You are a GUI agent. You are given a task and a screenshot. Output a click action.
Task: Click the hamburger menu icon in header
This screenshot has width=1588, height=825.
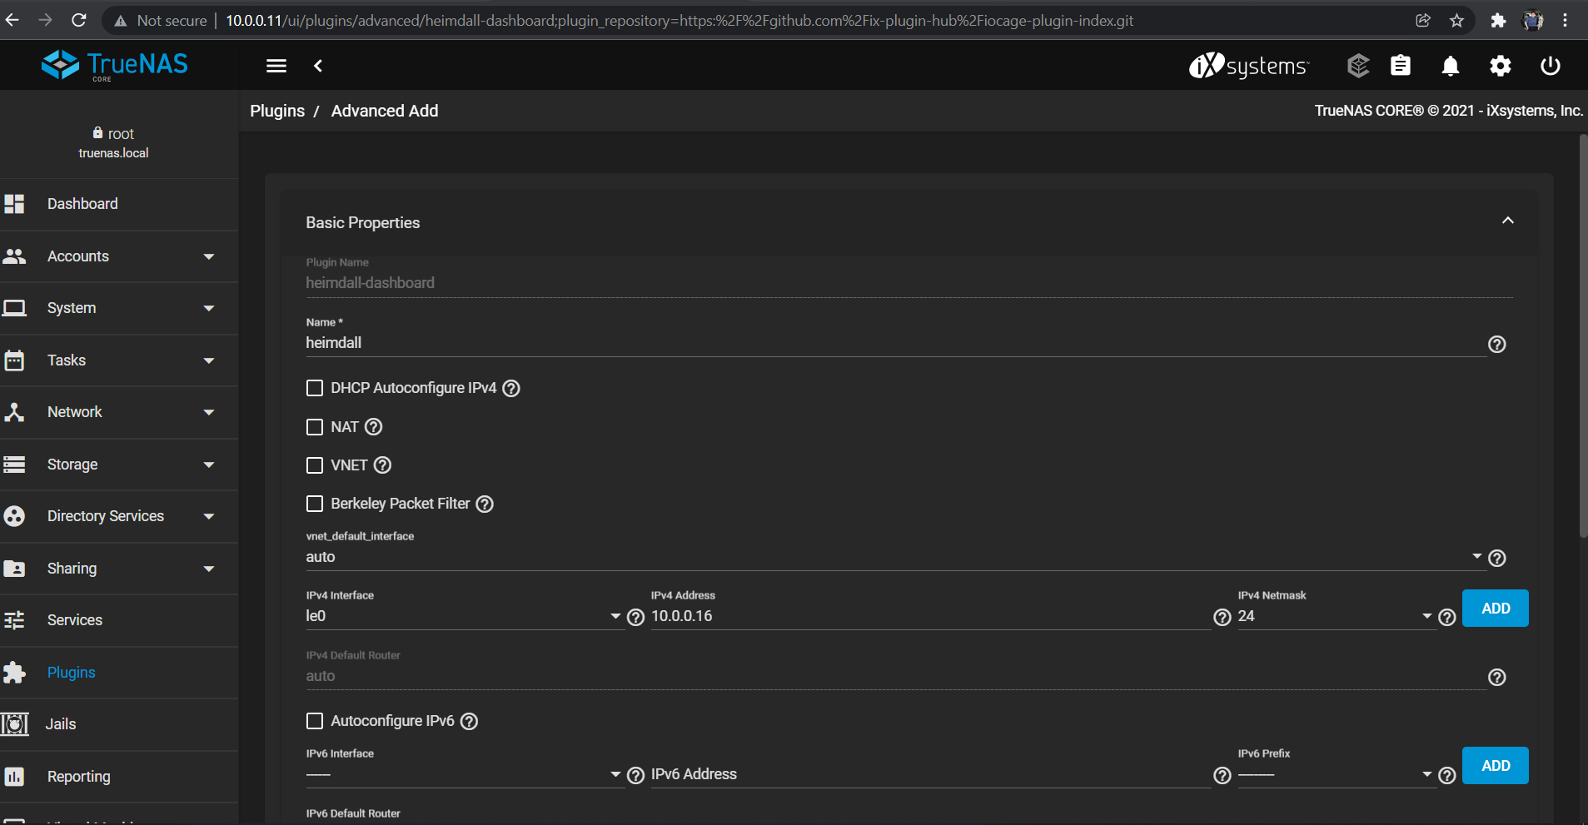[x=276, y=66]
